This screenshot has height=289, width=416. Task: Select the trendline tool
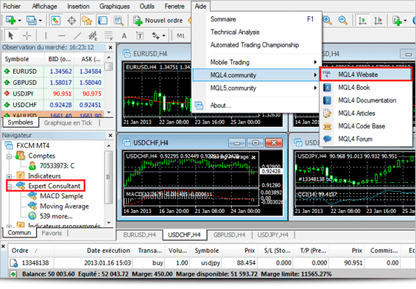click(77, 35)
